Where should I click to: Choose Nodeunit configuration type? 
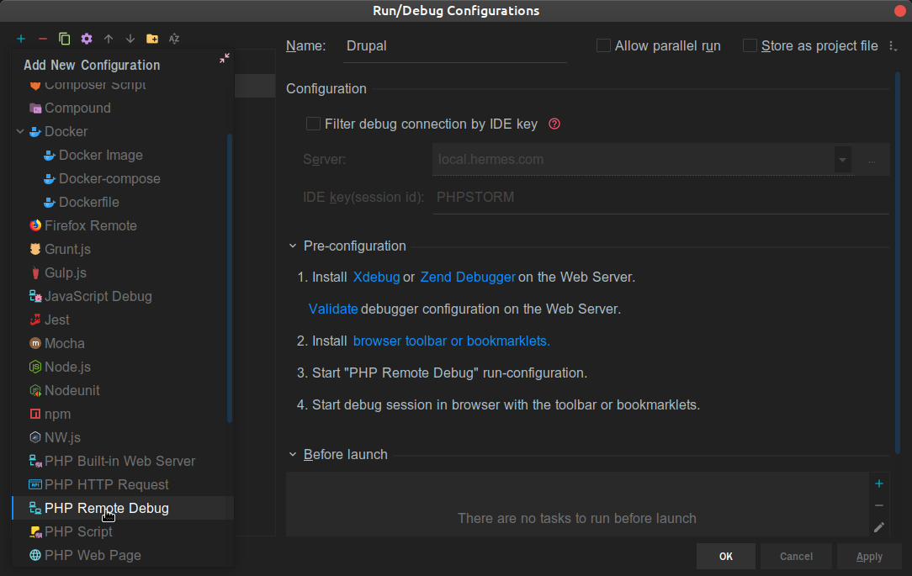123,391
